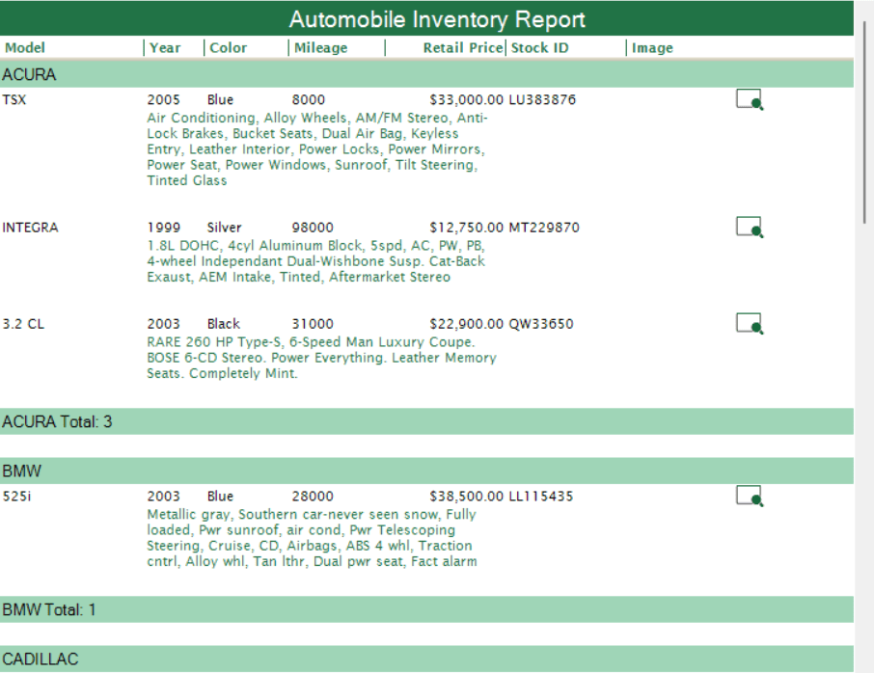This screenshot has height=673, width=874.
Task: Click the 525i Metallic gray description
Action: [312, 537]
